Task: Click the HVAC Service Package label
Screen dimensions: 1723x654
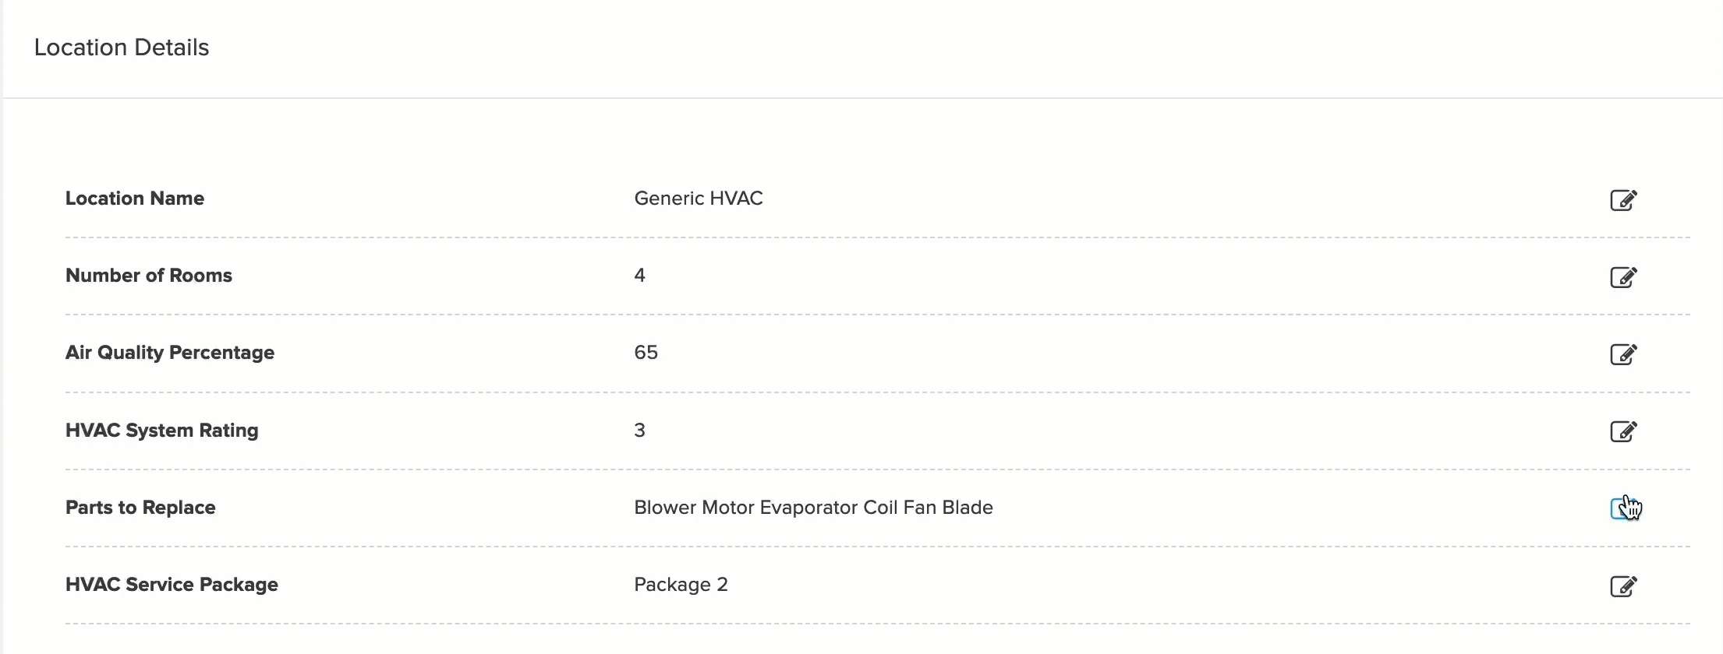Action: 172,585
